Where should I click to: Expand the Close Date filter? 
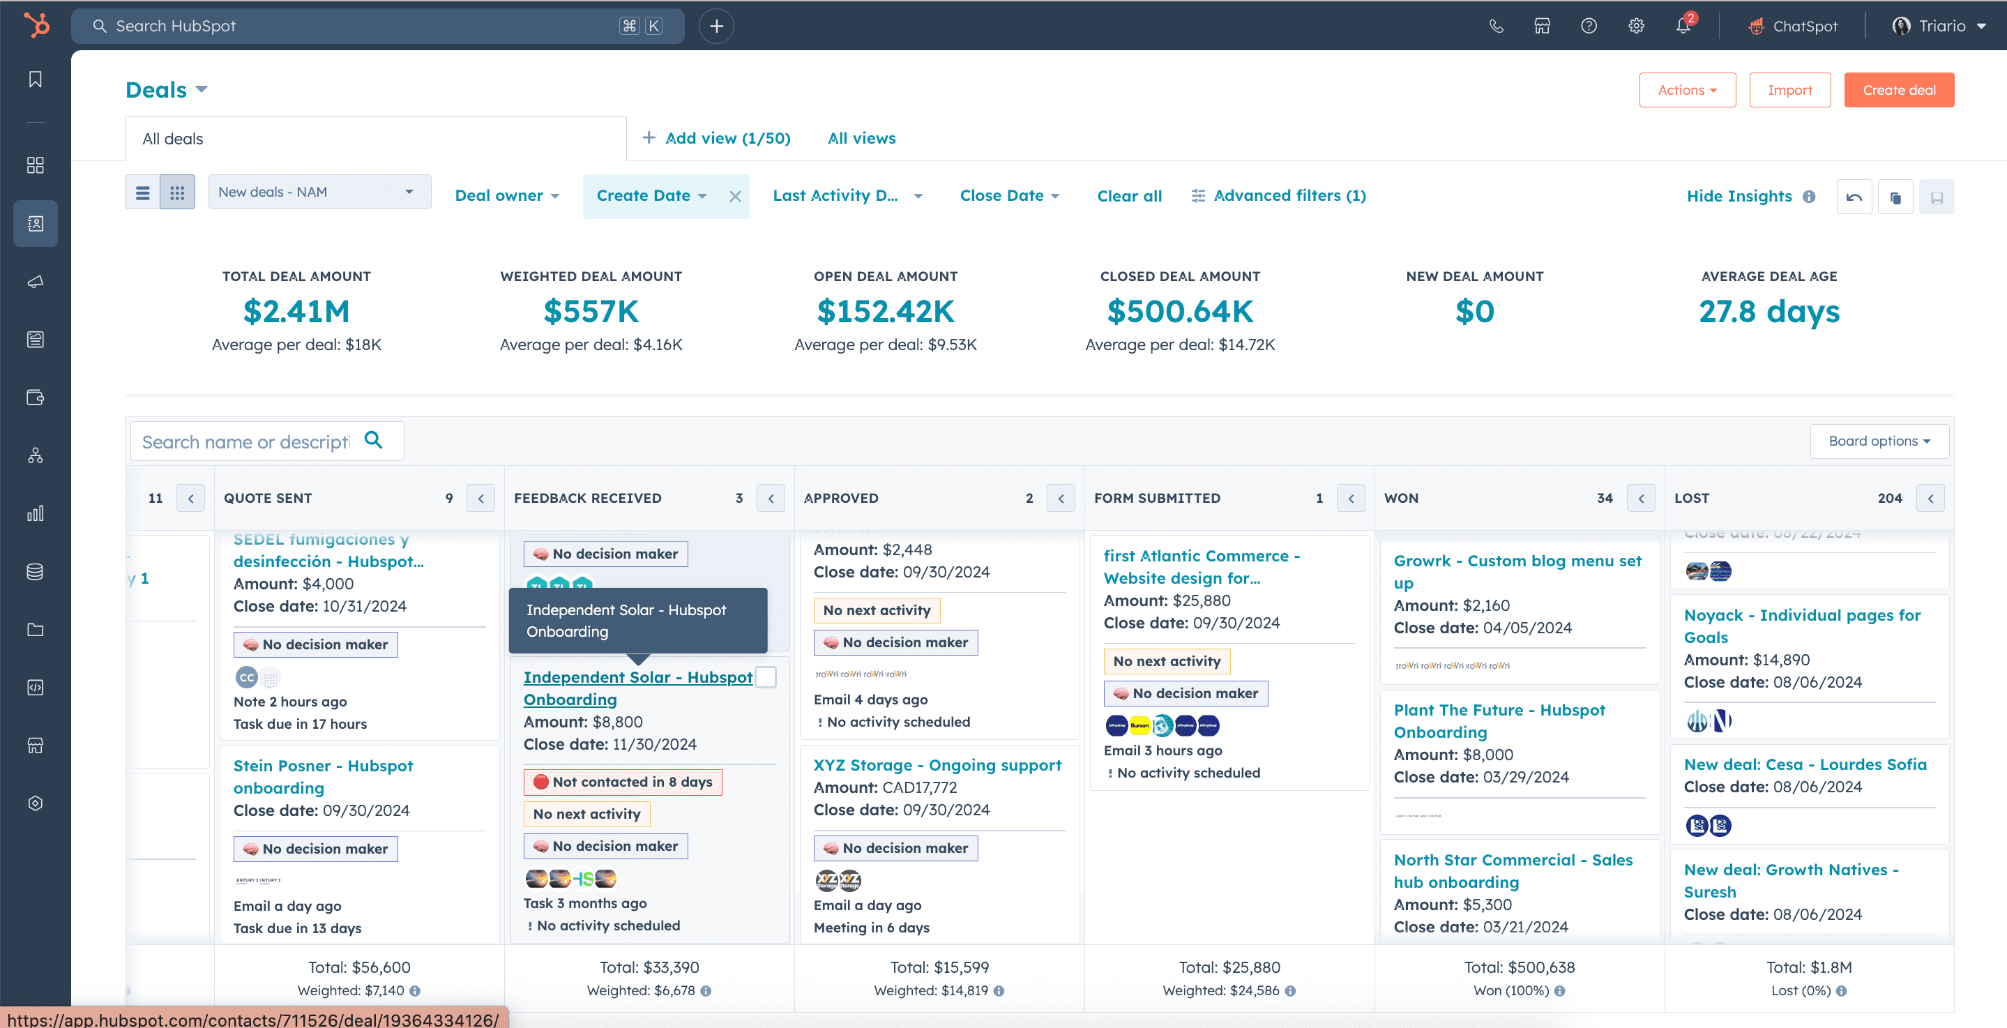click(x=1009, y=195)
